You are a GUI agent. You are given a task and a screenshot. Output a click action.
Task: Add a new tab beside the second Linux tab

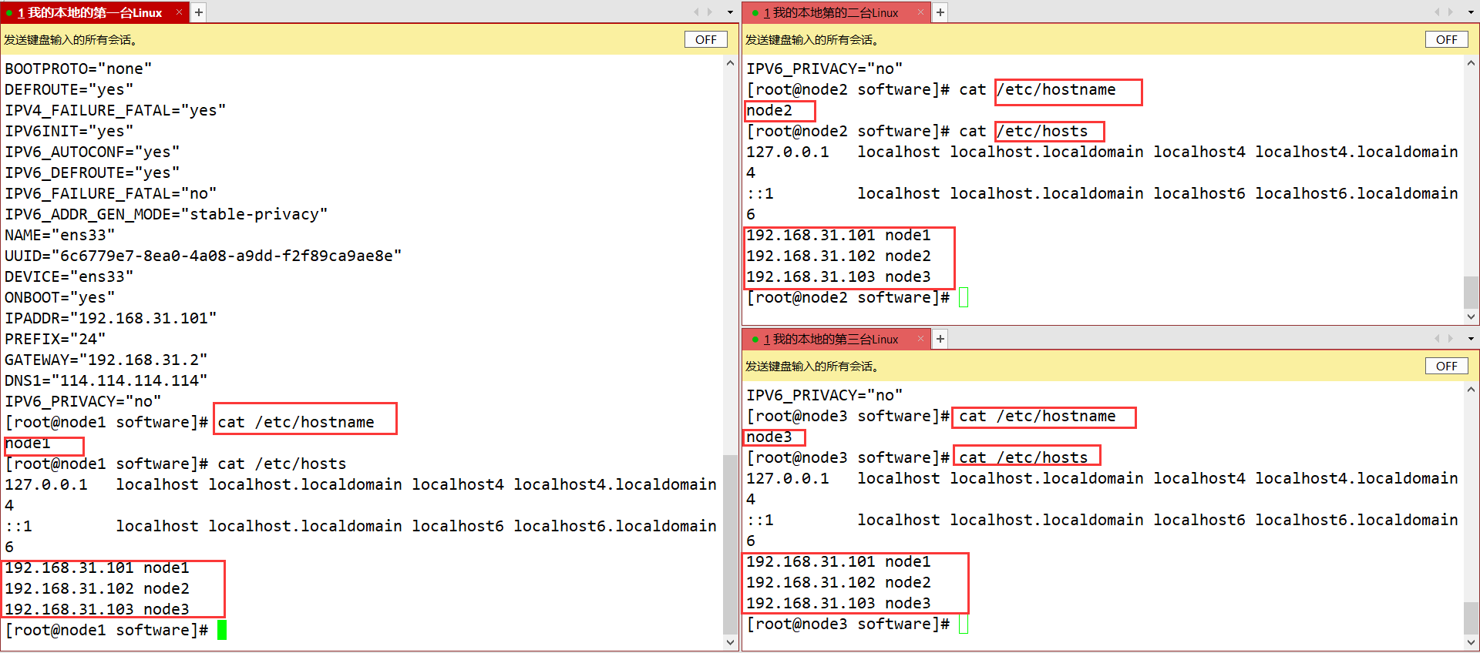pos(940,12)
